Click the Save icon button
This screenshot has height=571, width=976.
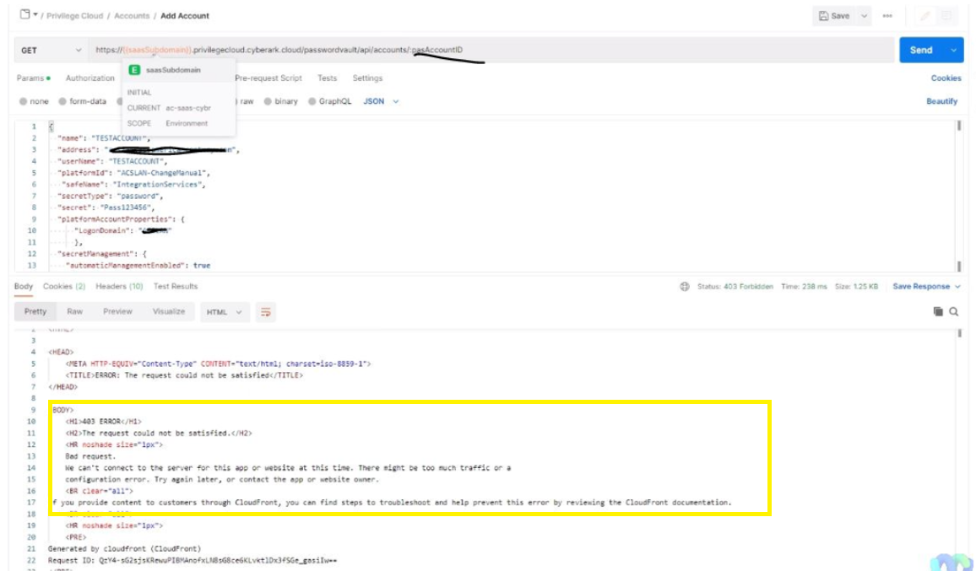834,16
